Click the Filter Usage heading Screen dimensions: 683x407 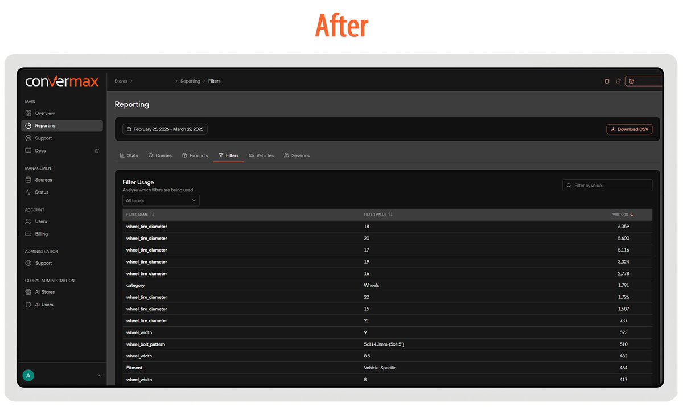138,182
